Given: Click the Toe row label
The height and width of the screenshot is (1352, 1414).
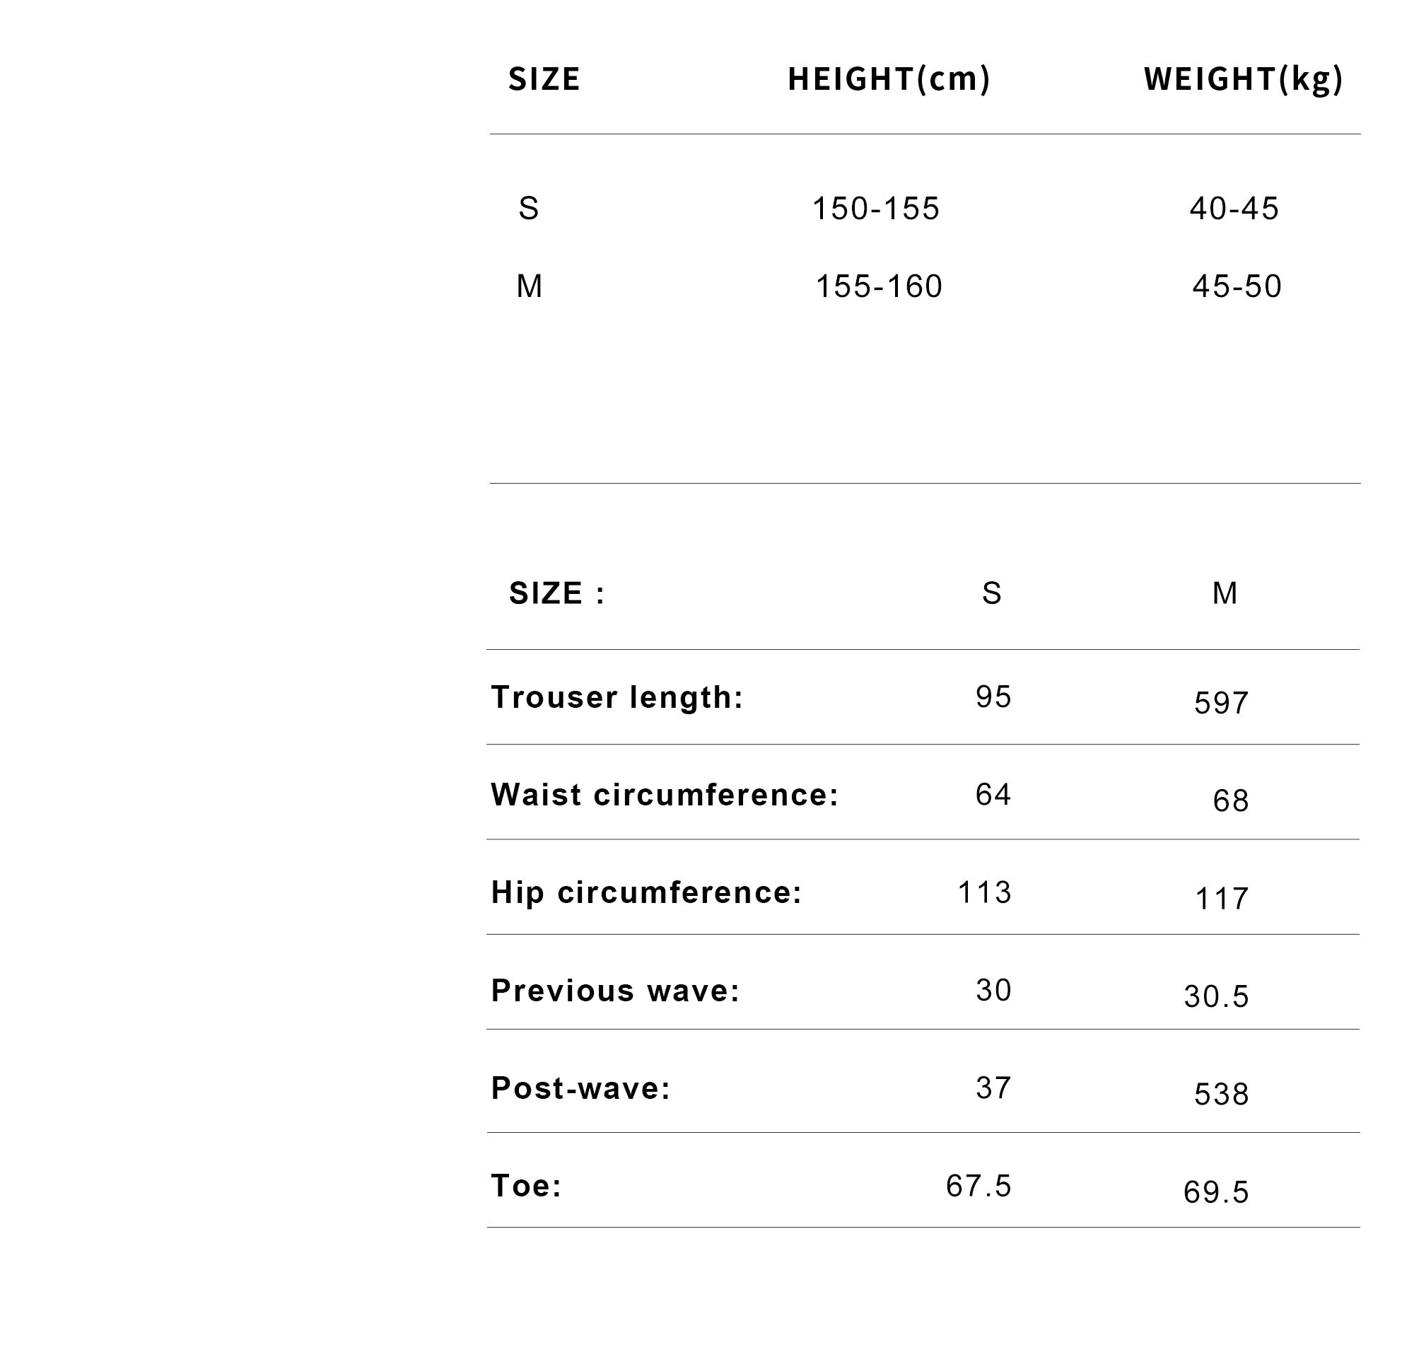Looking at the screenshot, I should tap(526, 1187).
